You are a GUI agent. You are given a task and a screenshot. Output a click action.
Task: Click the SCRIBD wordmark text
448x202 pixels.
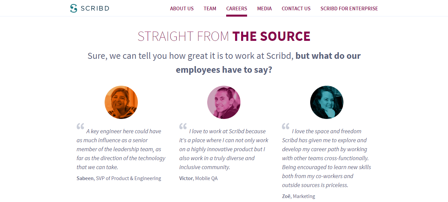pos(95,9)
